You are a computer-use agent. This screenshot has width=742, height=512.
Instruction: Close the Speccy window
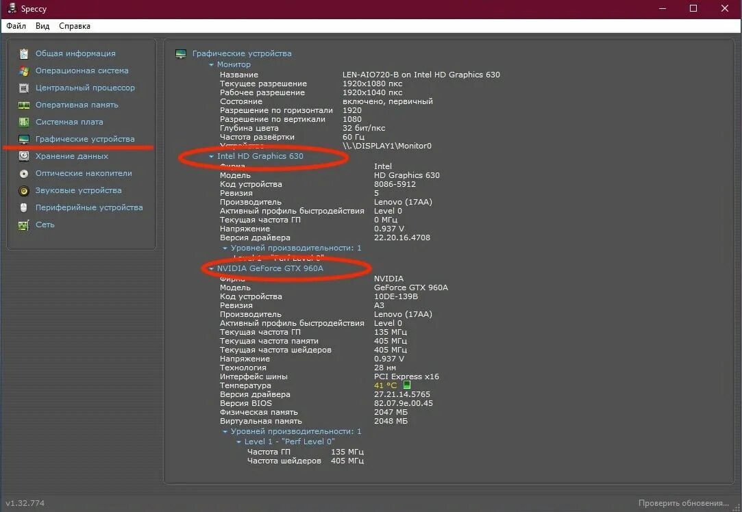point(724,8)
